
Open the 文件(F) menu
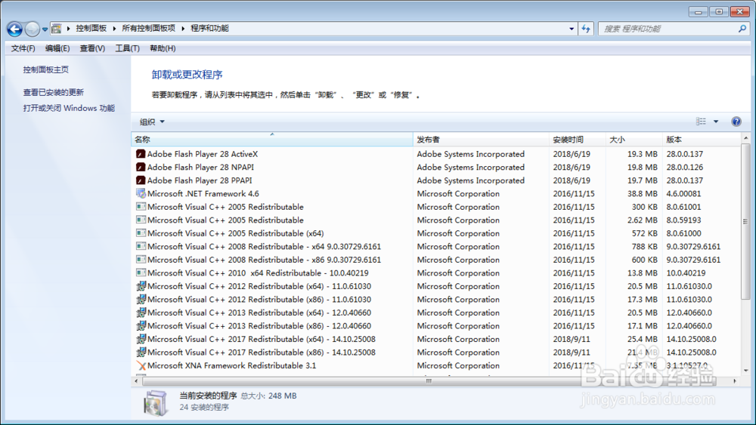tap(23, 48)
